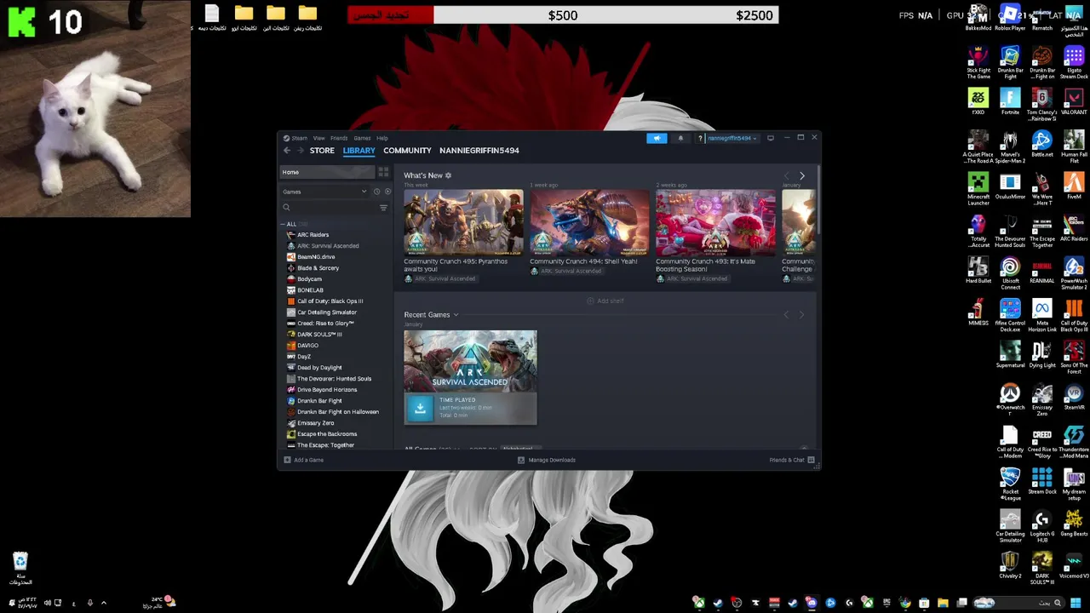Image resolution: width=1090 pixels, height=613 pixels.
Task: Open Community Crunch 495: Pyranthos news thumbnail
Action: [x=463, y=222]
